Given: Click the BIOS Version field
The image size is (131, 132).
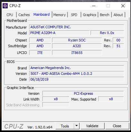Looking at the screenshot, I should click(77, 74).
